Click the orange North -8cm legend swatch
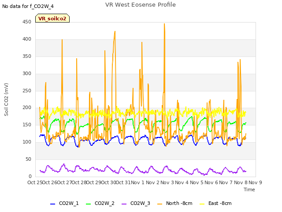The height and width of the screenshot is (212, 282). pyautogui.click(x=160, y=204)
